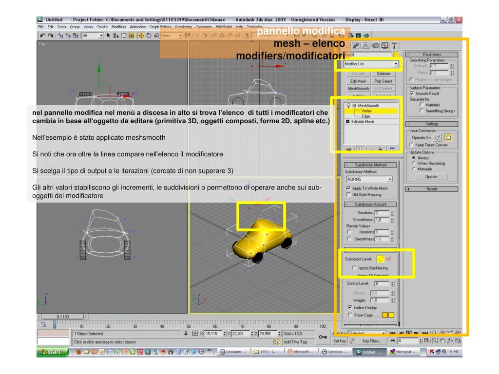
Task: Set Operate On to faces icon
Action: [x=437, y=138]
